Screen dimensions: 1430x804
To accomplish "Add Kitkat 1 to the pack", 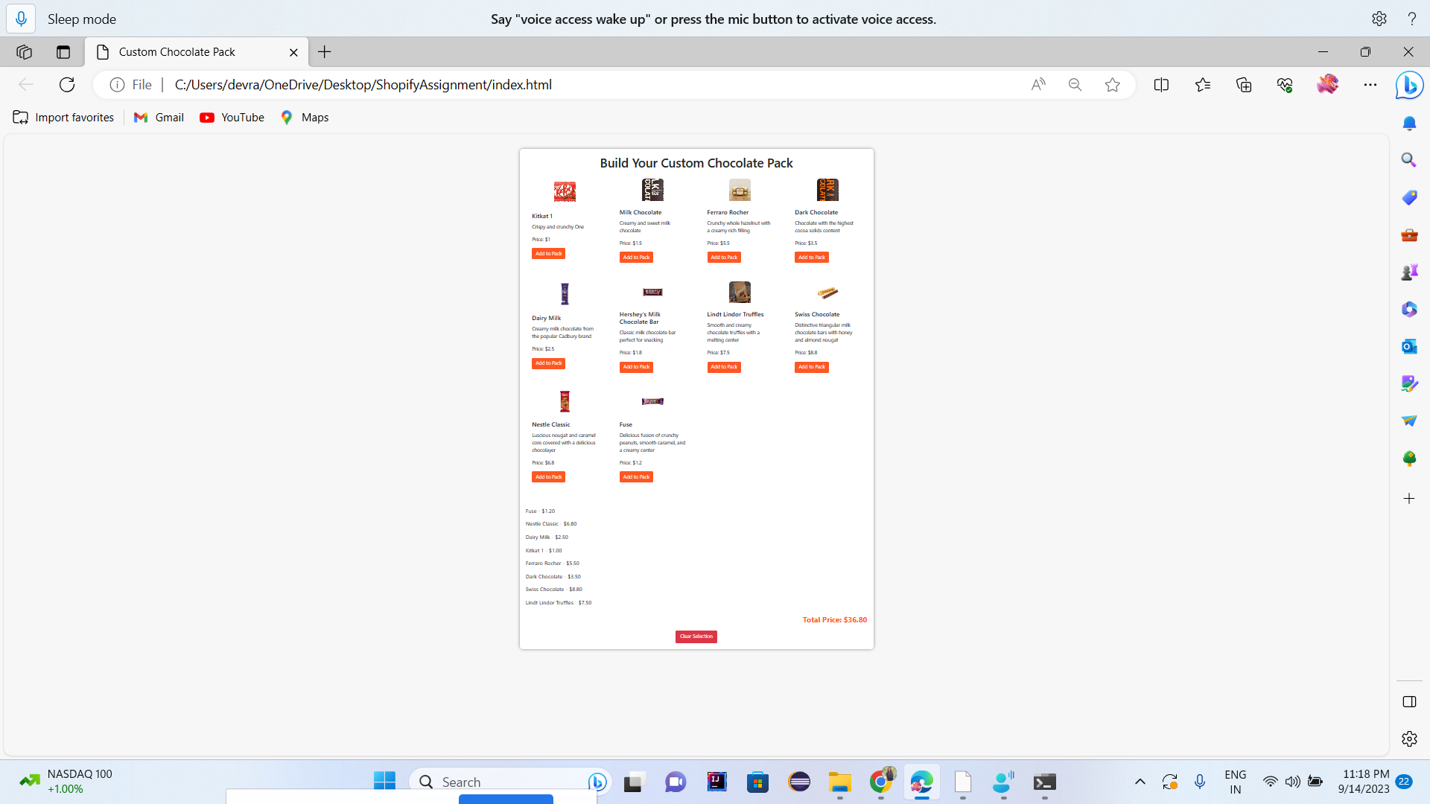I will pyautogui.click(x=547, y=253).
